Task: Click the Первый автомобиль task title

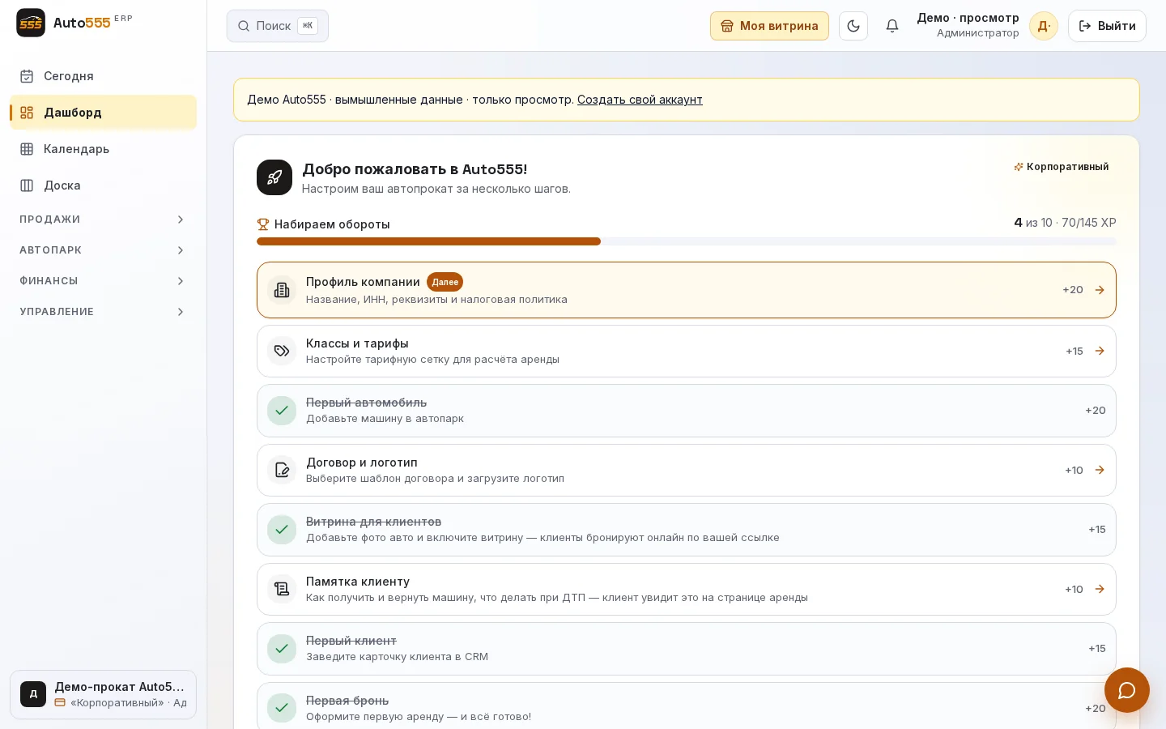Action: [x=366, y=403]
